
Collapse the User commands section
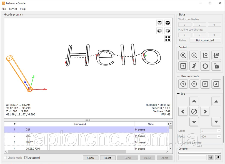pos(178,76)
